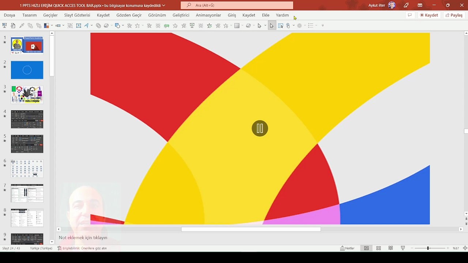Fit slide to current window
The width and height of the screenshot is (468, 263).
click(465, 248)
